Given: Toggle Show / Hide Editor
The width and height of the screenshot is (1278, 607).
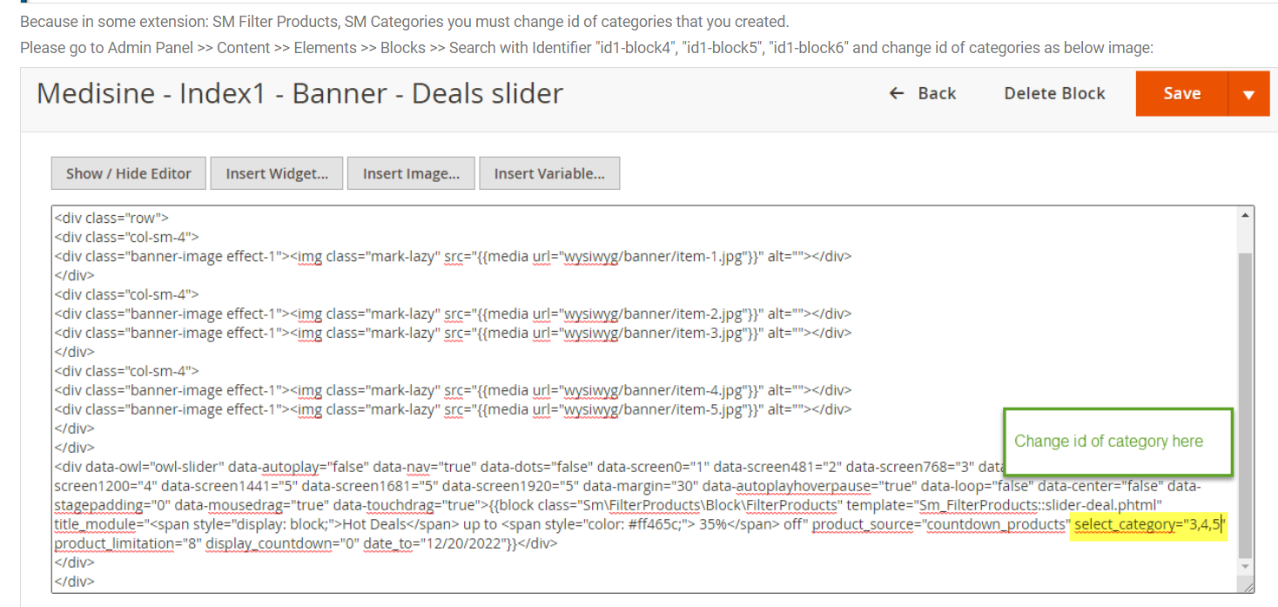Looking at the screenshot, I should [x=129, y=173].
